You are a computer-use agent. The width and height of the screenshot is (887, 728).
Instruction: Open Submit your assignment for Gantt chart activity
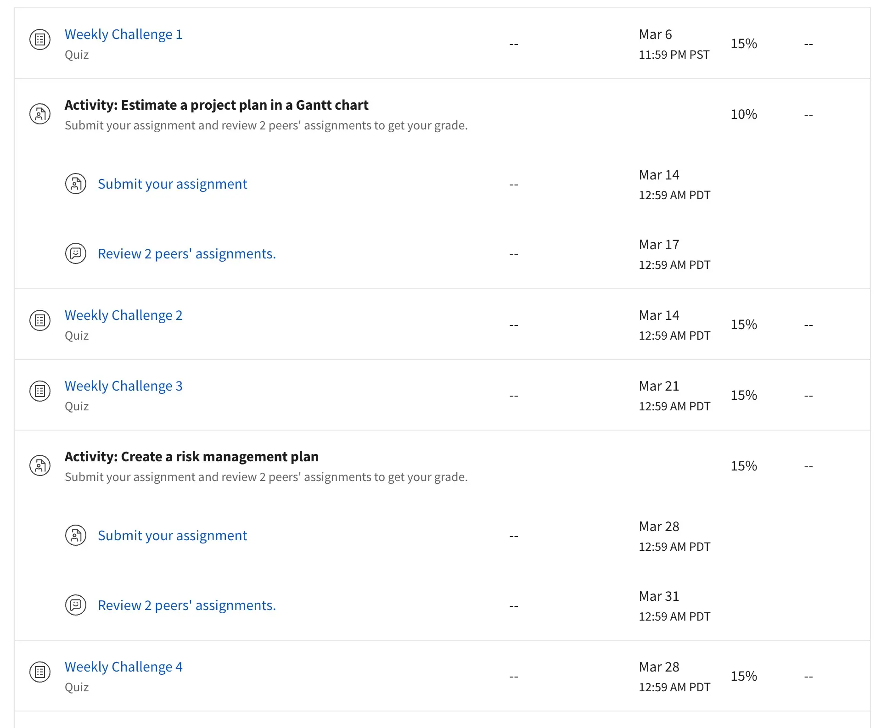point(172,184)
